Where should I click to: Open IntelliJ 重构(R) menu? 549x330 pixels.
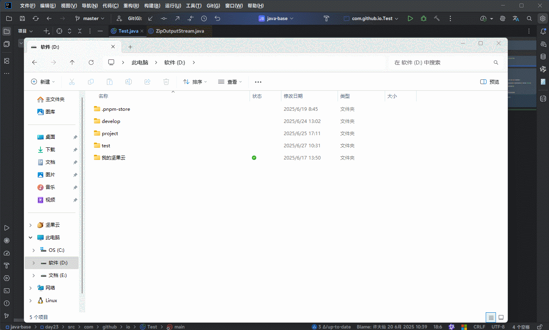[131, 6]
